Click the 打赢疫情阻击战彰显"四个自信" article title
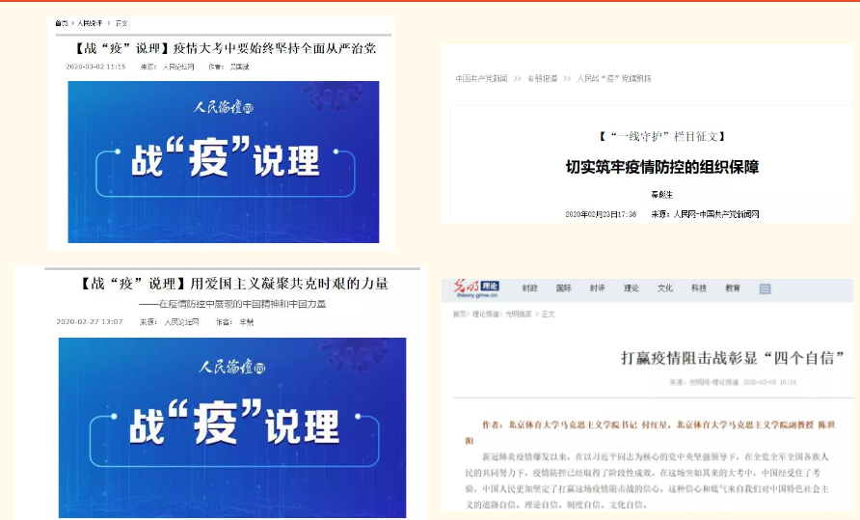Viewport: 860px width, 520px height. 732,358
